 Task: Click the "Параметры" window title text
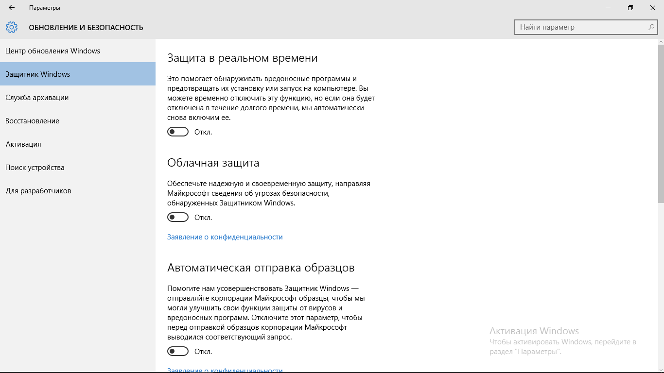click(x=45, y=8)
